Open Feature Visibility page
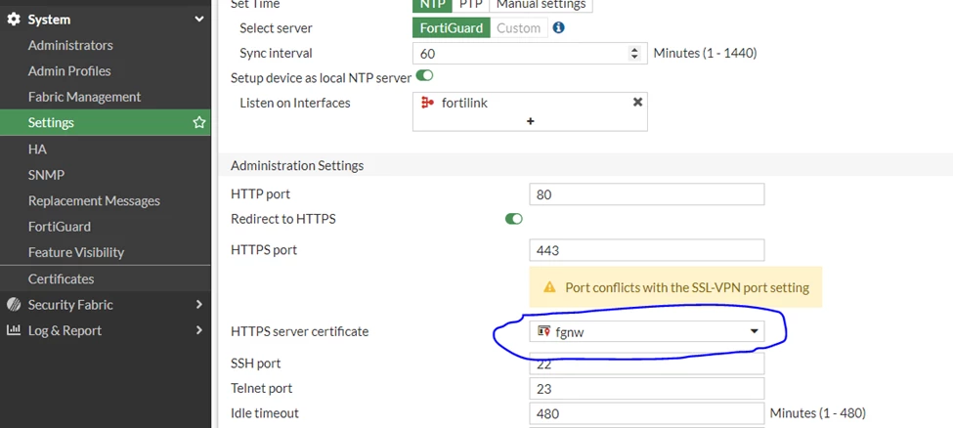Screen dimensions: 953x428 tap(76, 252)
